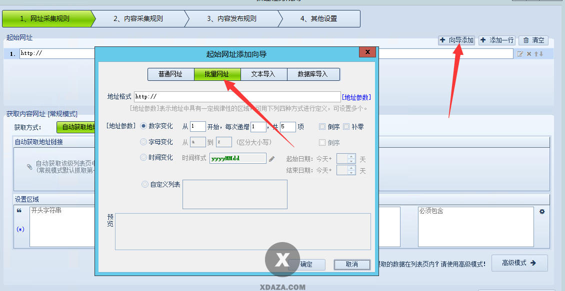This screenshot has width=565, height=291.
Task: Click the 自定义列表 text area
Action: tap(235, 194)
